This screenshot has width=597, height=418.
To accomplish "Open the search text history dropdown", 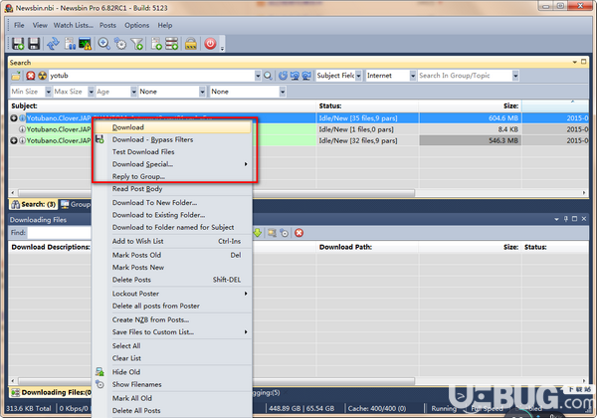I will click(258, 76).
